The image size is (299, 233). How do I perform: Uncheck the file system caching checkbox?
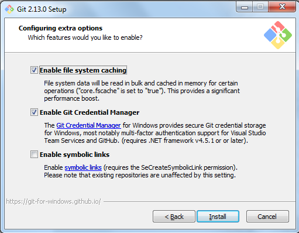click(34, 70)
